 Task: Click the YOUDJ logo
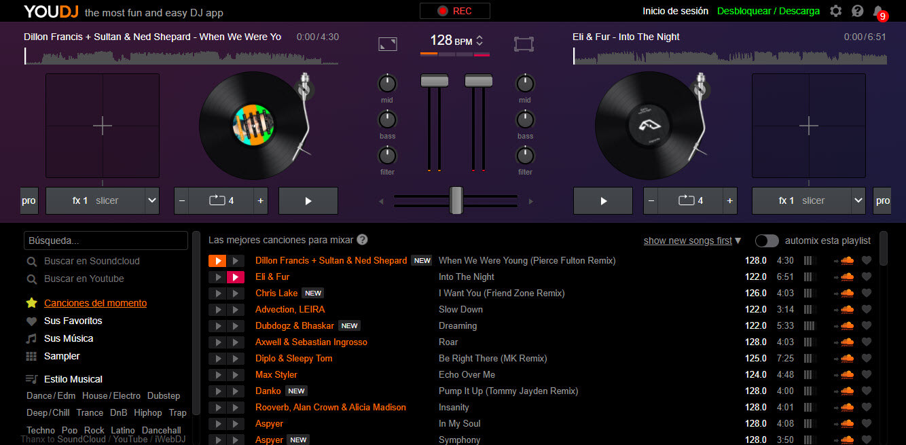(x=52, y=12)
